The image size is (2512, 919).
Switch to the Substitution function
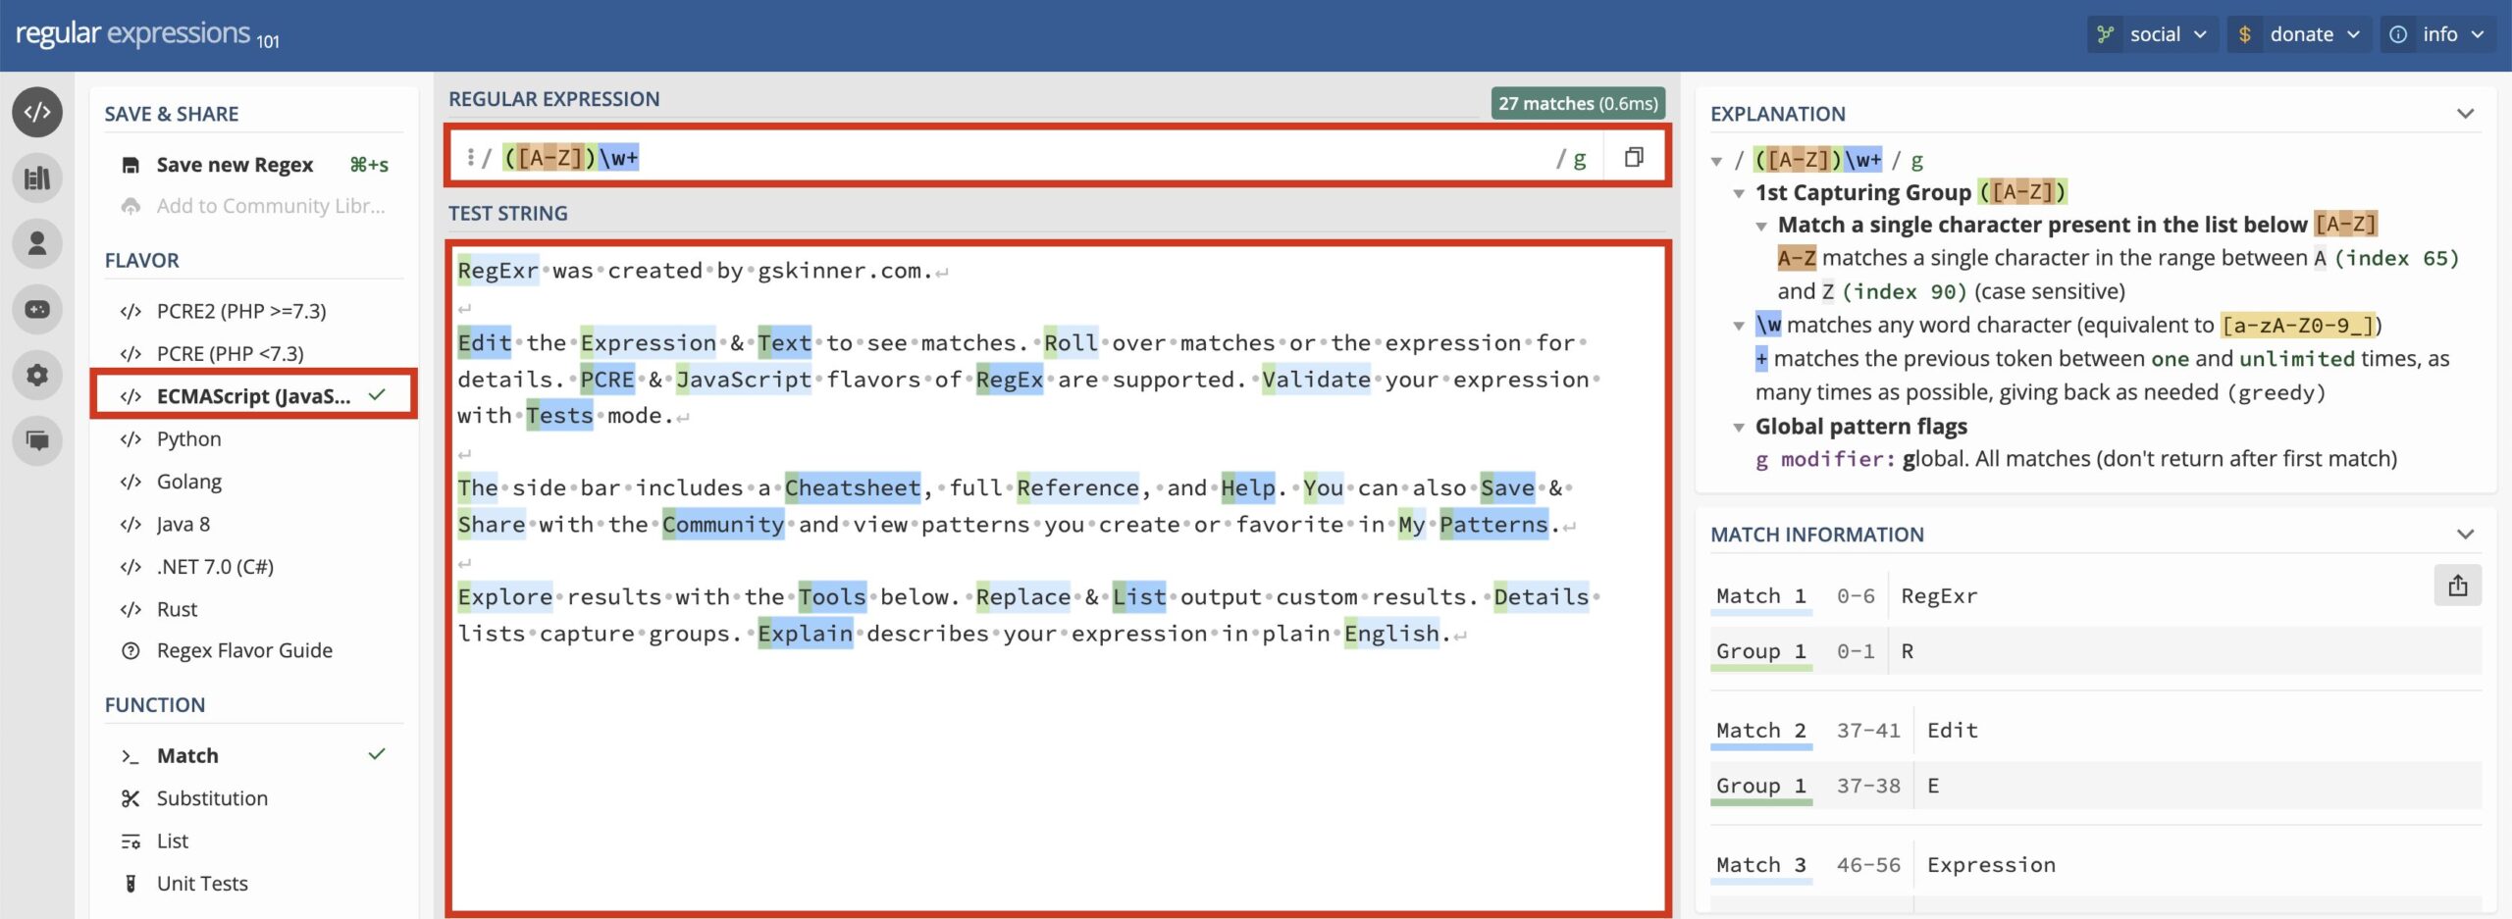(x=212, y=798)
